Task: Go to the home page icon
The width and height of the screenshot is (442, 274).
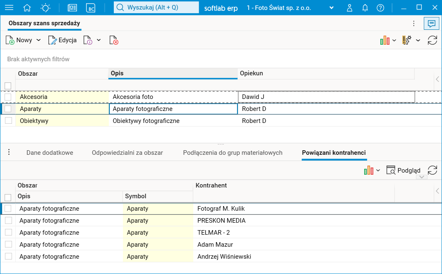Action: 27,7
